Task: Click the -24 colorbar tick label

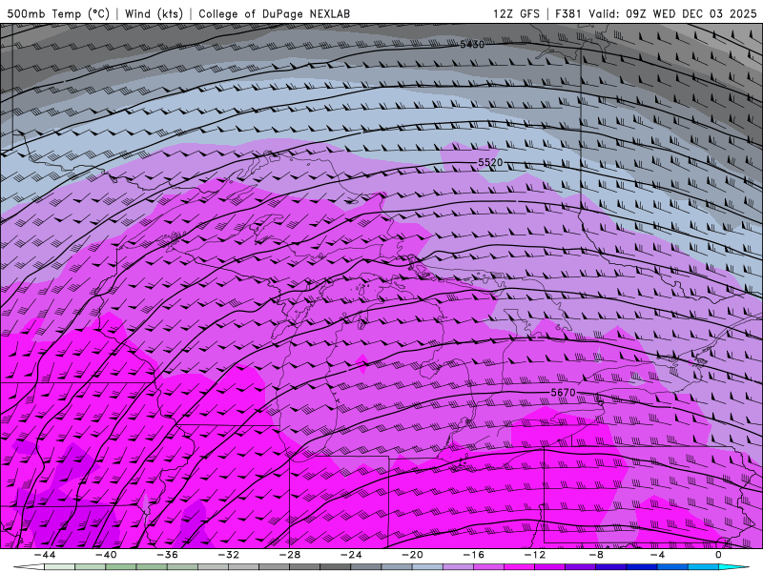Action: 351,555
